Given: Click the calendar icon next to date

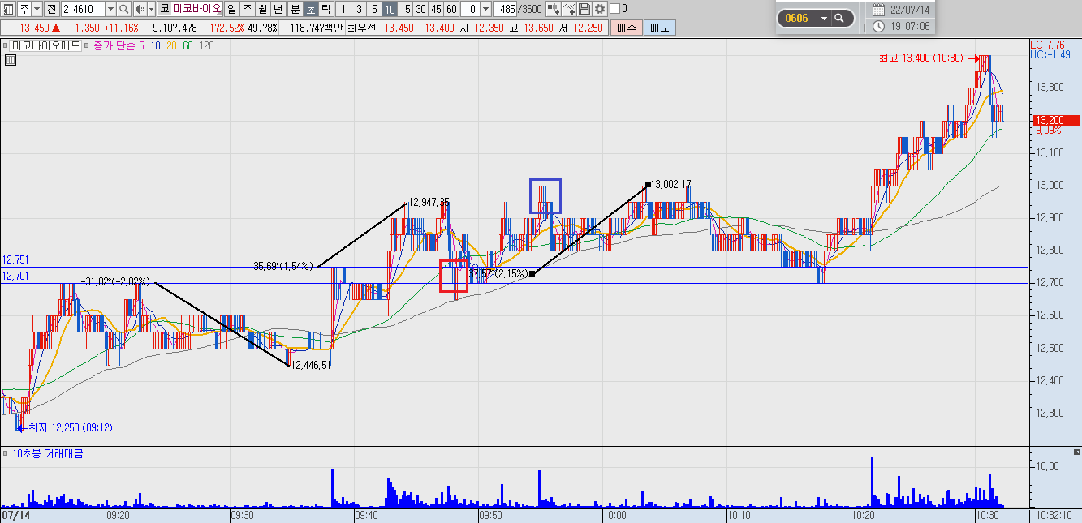Looking at the screenshot, I should (x=879, y=10).
